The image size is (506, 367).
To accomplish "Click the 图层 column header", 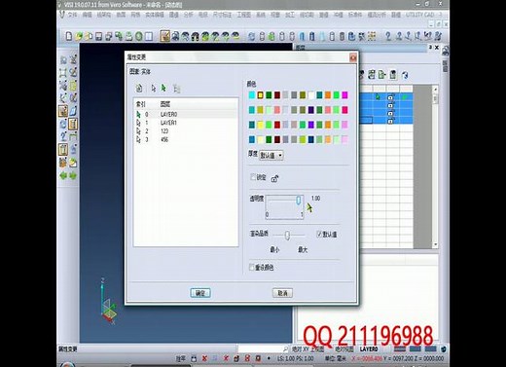I will tap(165, 104).
